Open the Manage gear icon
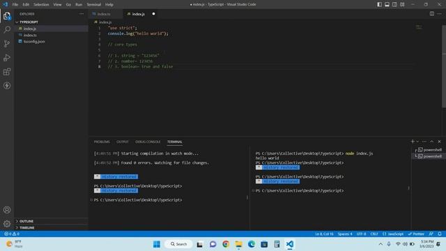446x251 pixels. pyautogui.click(x=7, y=224)
